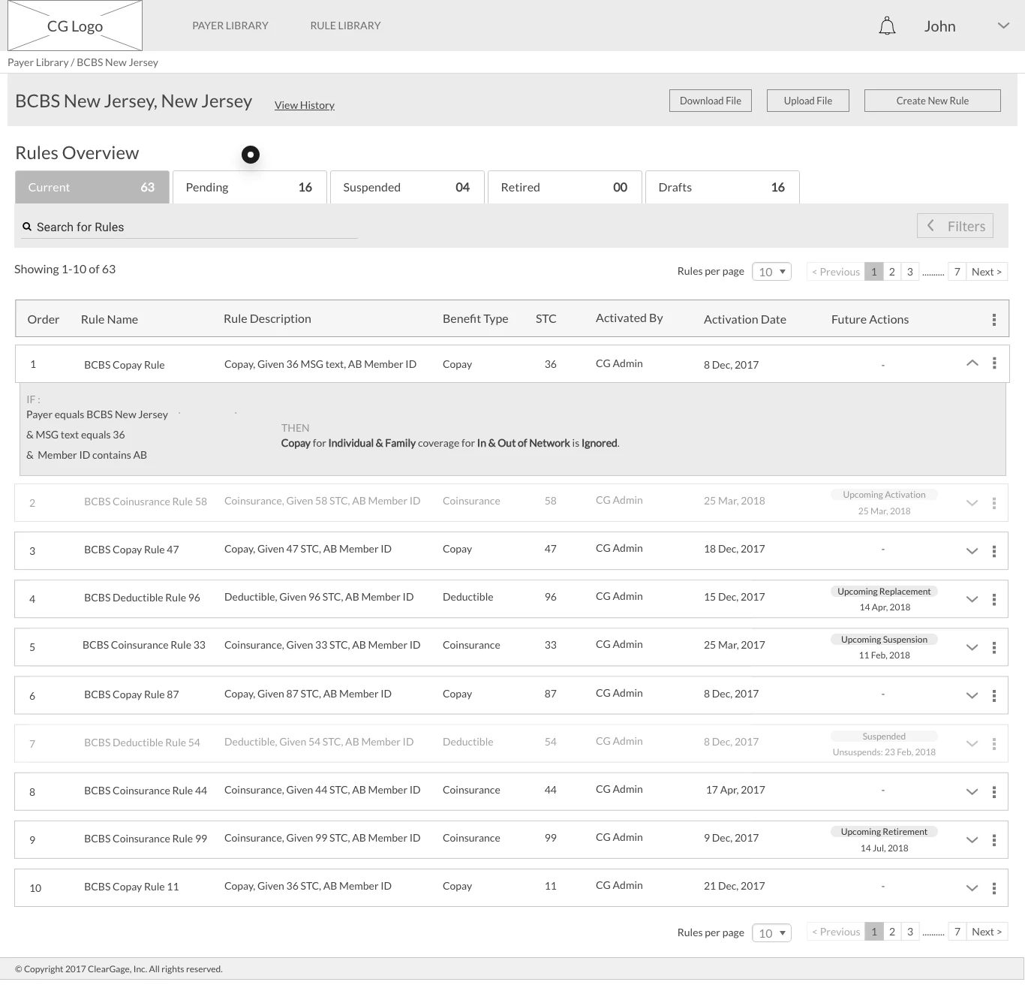Screen dimensions: 1025x985
Task: Click the Upload File button
Action: 808,101
